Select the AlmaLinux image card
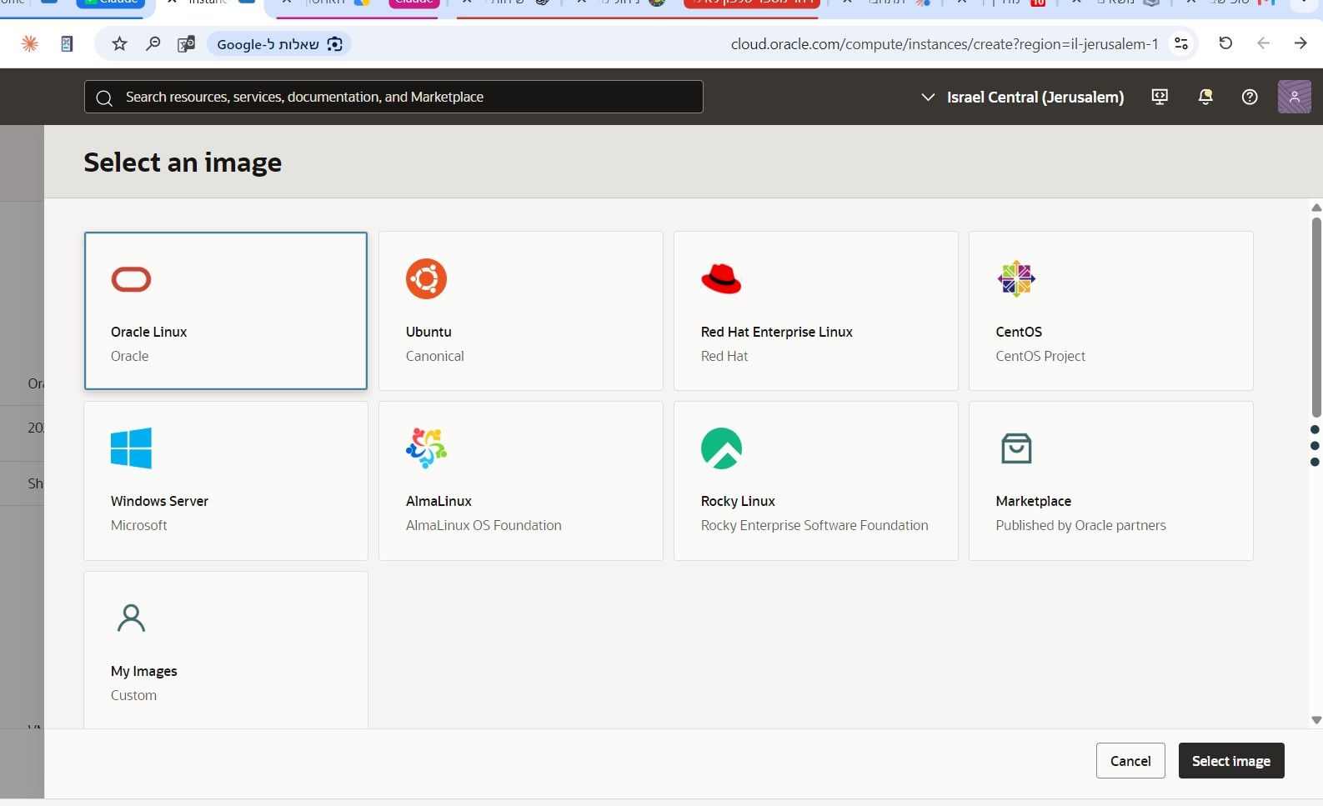The image size is (1323, 806). pos(520,481)
